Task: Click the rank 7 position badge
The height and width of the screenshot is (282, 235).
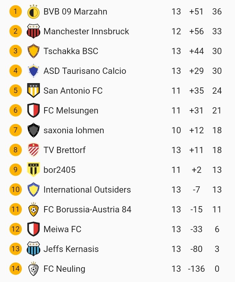Action: [x=15, y=130]
